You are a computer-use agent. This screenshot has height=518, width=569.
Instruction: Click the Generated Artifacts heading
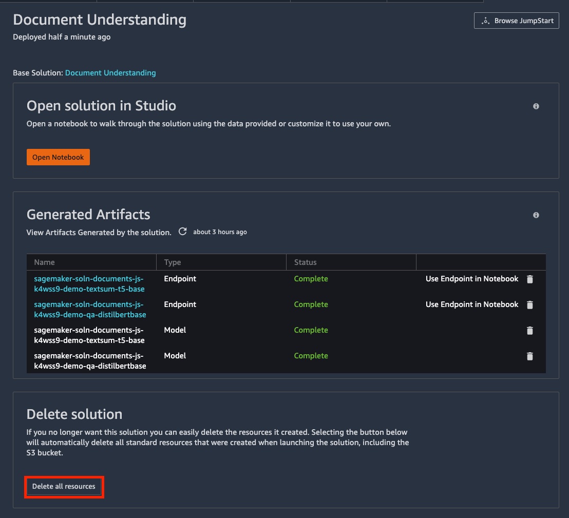coord(88,215)
